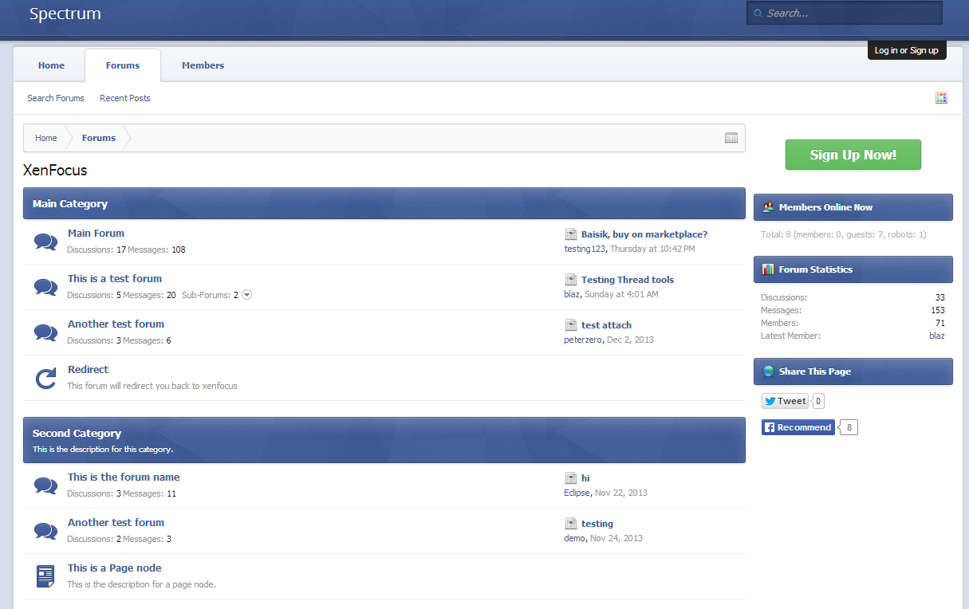
Task: Open the 'This is the forum name' forum
Action: click(x=124, y=477)
